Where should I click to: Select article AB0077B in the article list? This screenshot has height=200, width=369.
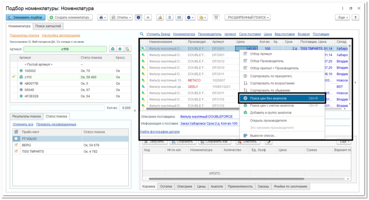[32, 83]
